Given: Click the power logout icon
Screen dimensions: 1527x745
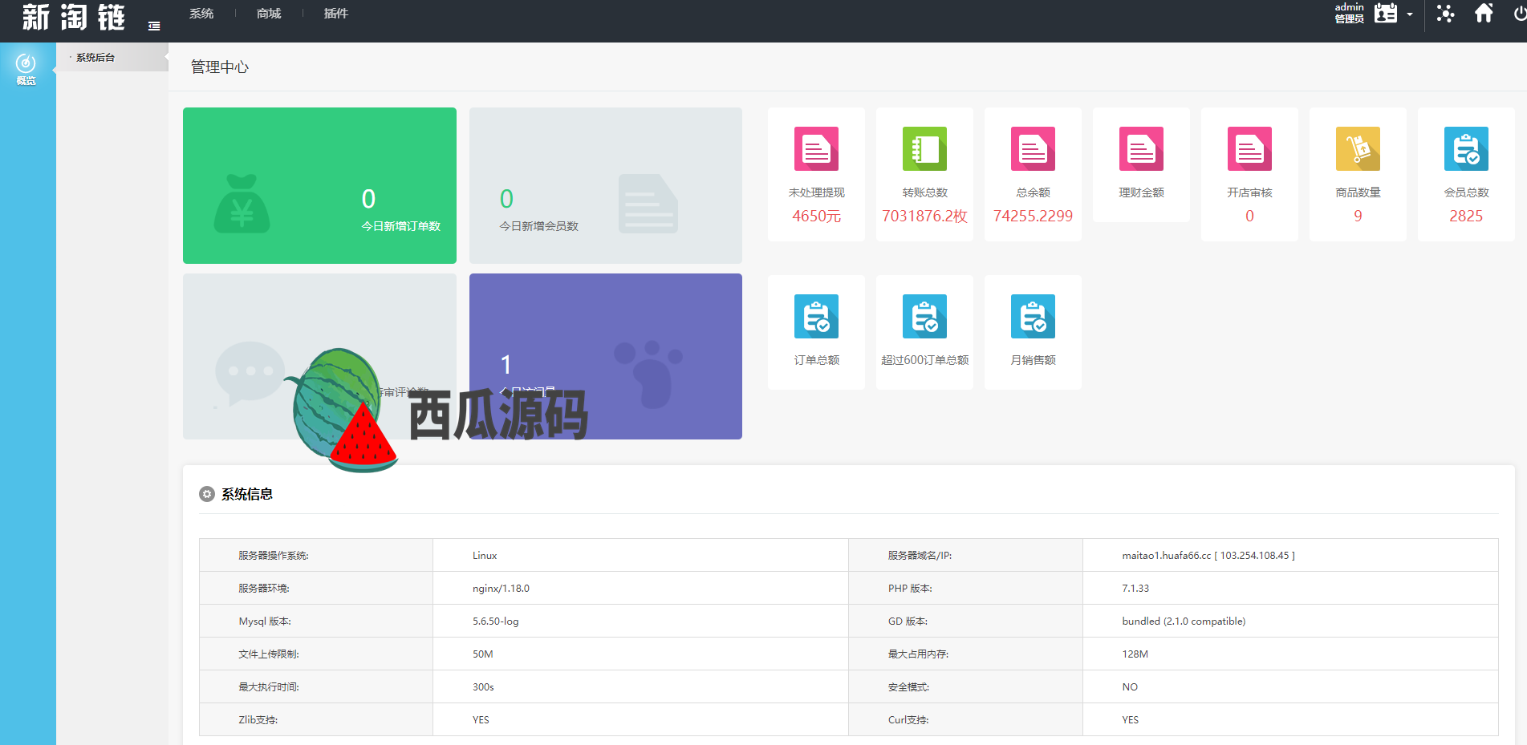Looking at the screenshot, I should 1519,14.
